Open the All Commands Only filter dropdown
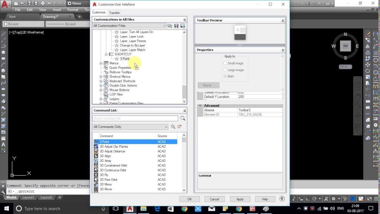 coord(130,127)
